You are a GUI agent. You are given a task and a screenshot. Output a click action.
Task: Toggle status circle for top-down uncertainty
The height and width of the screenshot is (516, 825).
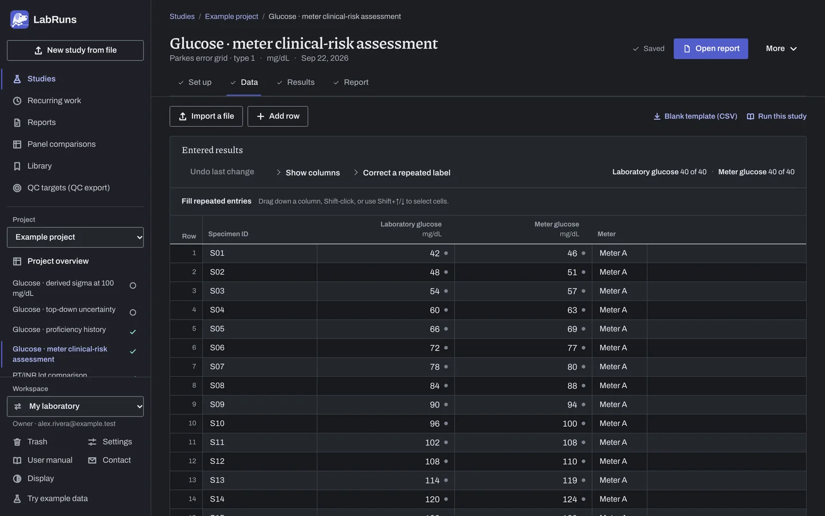pos(133,312)
